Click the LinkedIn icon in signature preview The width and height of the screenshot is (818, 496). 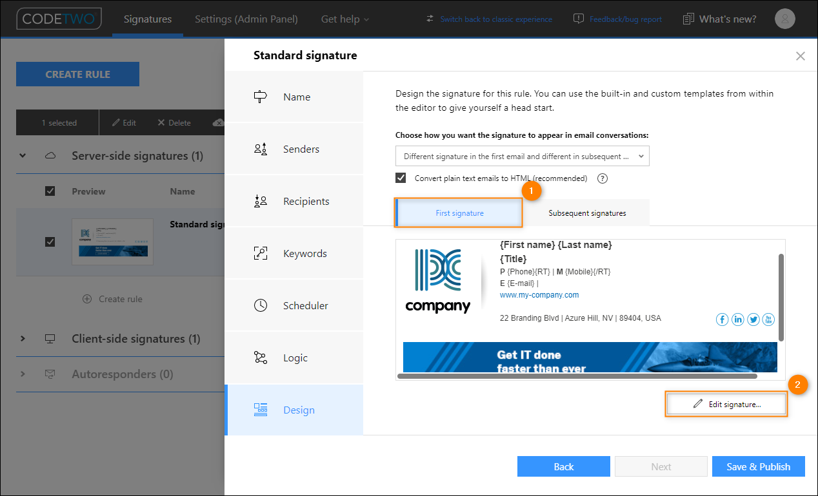pyautogui.click(x=737, y=320)
